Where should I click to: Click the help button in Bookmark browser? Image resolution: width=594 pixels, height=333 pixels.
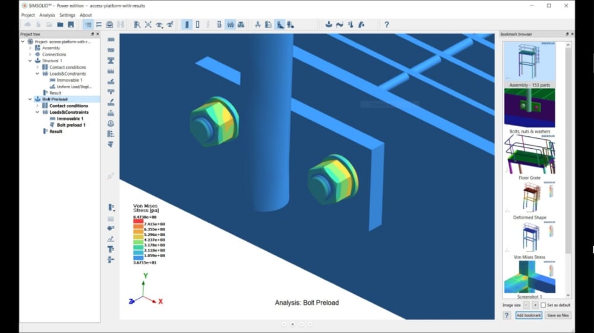tap(507, 315)
